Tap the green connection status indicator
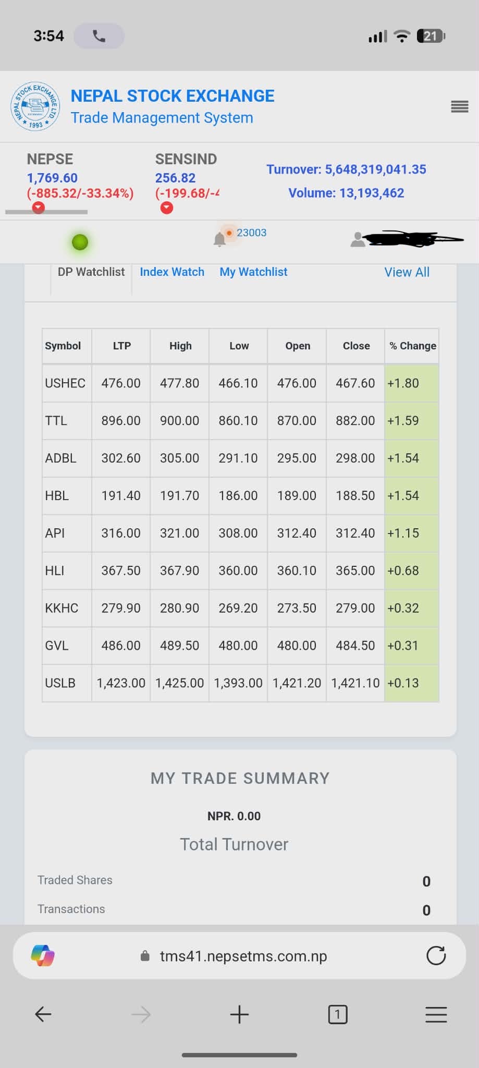The width and height of the screenshot is (479, 1068). point(80,242)
